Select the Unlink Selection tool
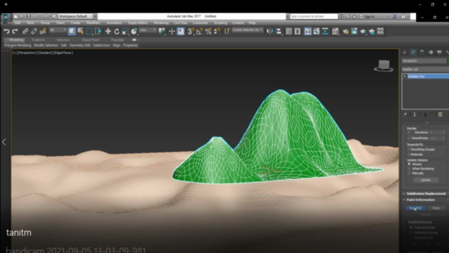Image resolution: width=449 pixels, height=253 pixels. pos(34,31)
